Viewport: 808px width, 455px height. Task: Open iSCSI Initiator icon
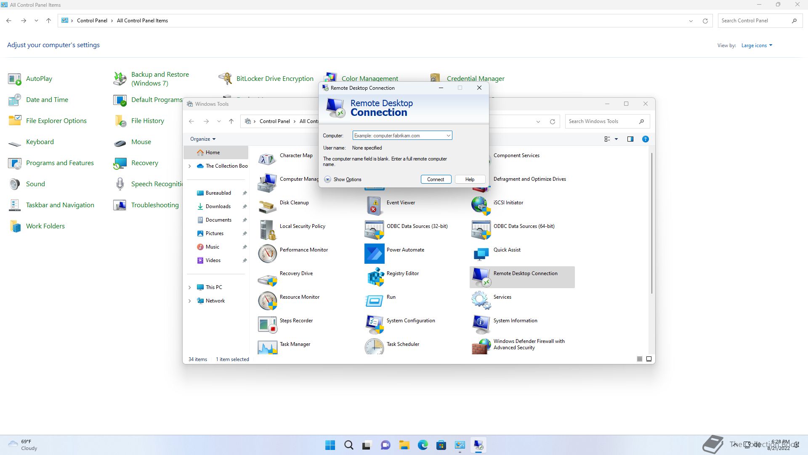click(x=481, y=206)
